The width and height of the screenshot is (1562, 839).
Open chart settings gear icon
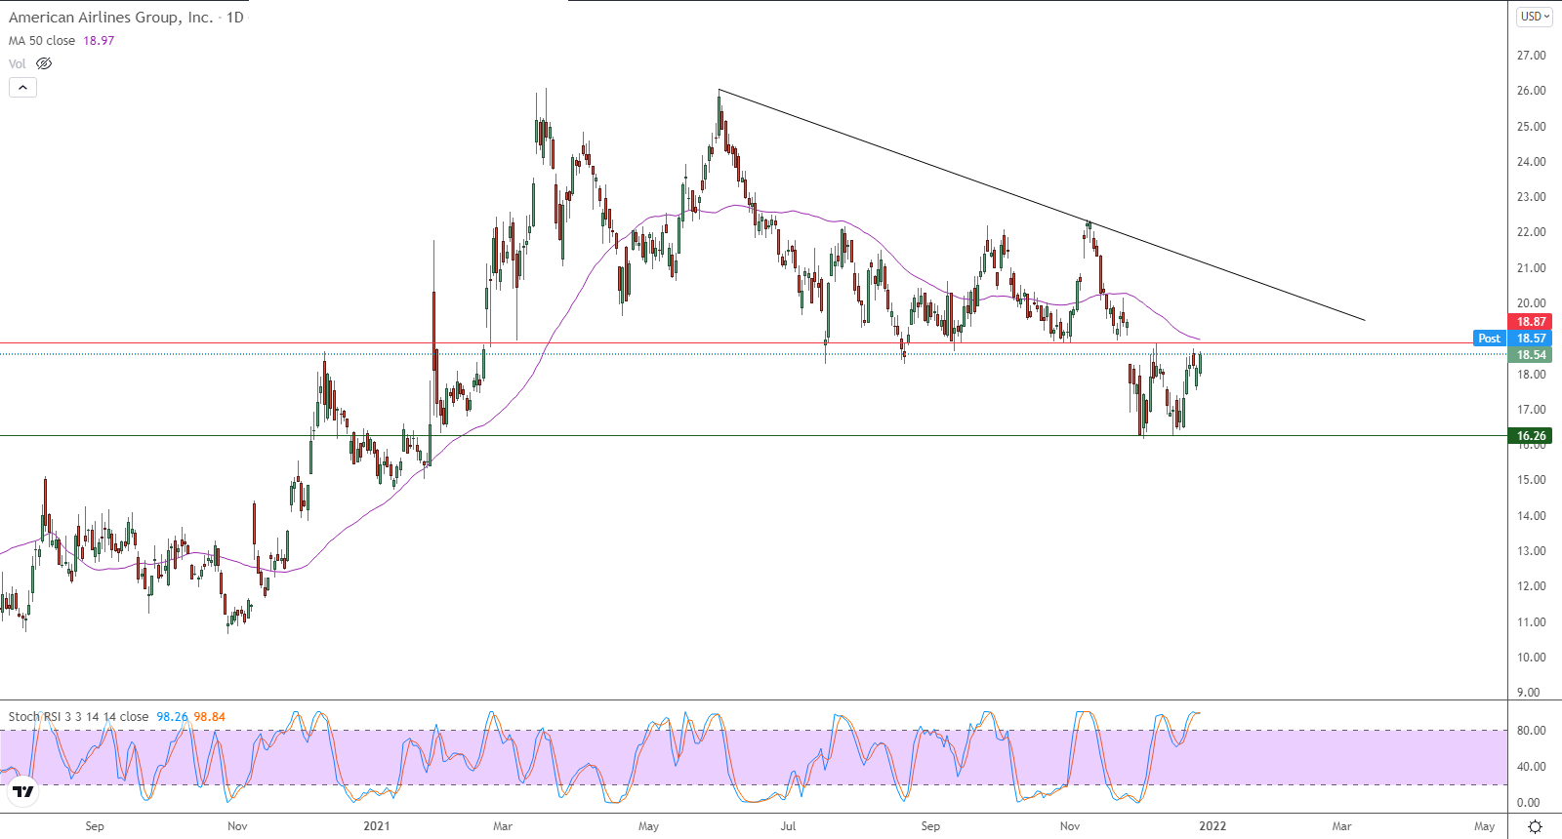point(1535,826)
